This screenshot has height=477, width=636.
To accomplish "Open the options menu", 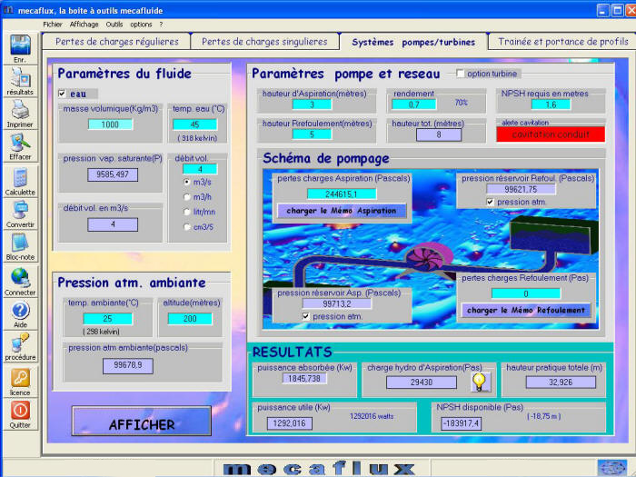I will tap(141, 25).
